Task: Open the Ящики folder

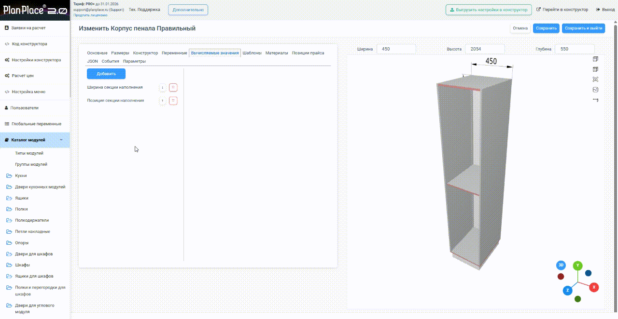Action: coord(21,198)
